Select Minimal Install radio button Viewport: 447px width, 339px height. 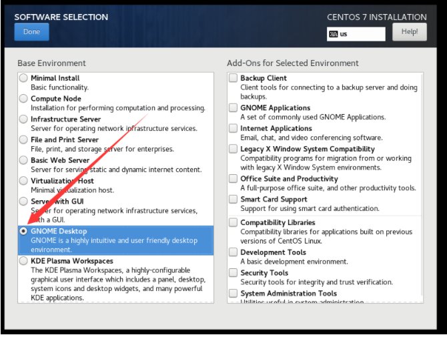24,78
